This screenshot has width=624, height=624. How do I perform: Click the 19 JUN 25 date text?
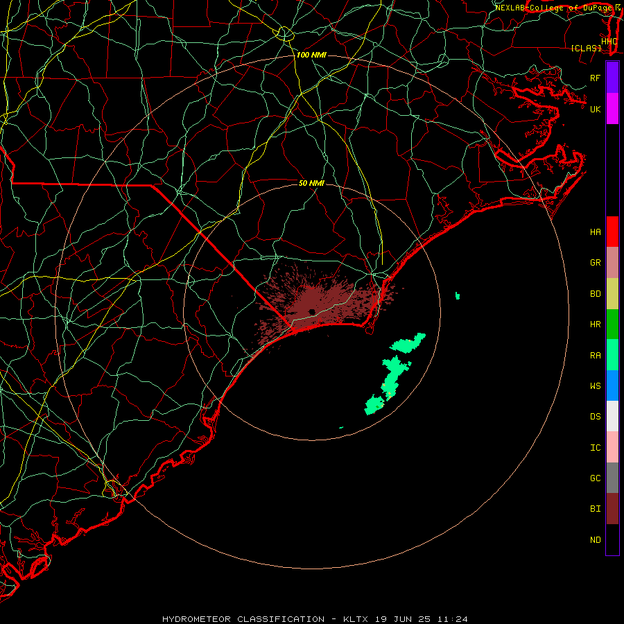coord(404,619)
